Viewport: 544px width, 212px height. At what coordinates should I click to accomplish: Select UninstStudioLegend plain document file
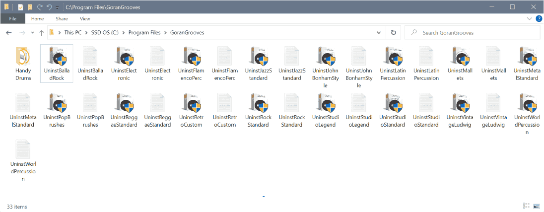pyautogui.click(x=359, y=110)
